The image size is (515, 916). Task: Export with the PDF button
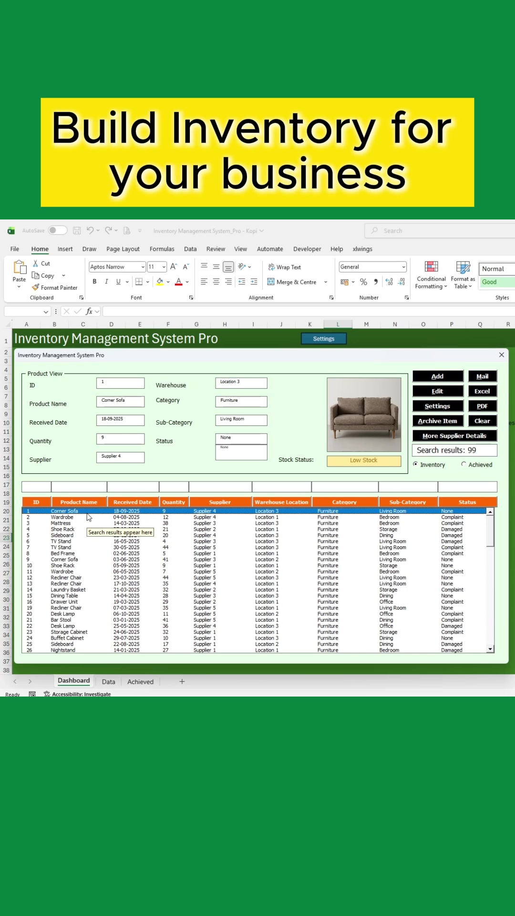pyautogui.click(x=482, y=406)
